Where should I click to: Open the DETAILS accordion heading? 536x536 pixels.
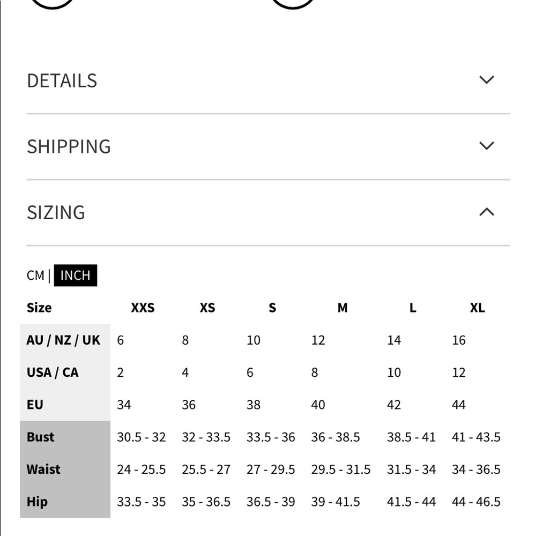(62, 81)
